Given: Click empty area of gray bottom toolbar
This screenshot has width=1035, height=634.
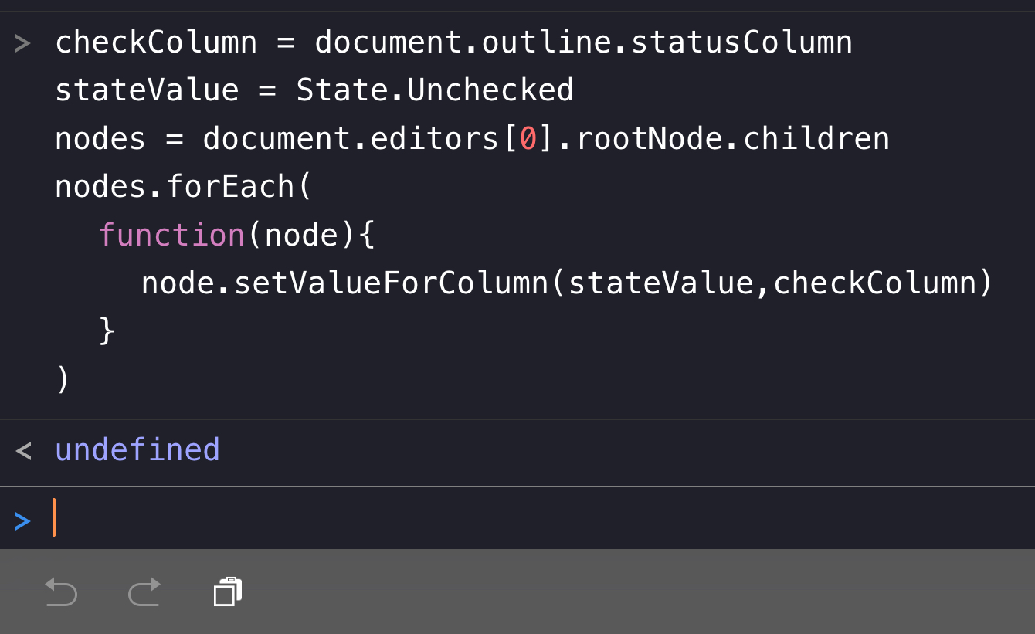Looking at the screenshot, I should pyautogui.click(x=618, y=592).
